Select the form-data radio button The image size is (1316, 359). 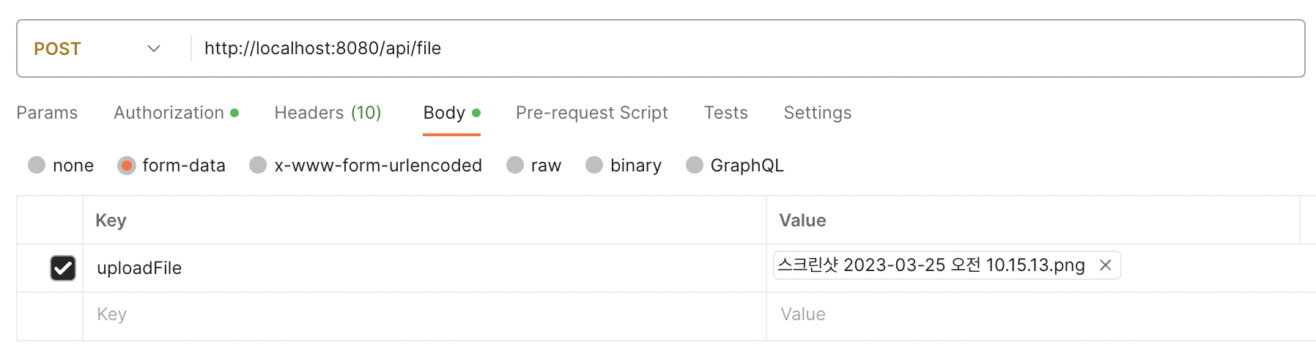127,166
